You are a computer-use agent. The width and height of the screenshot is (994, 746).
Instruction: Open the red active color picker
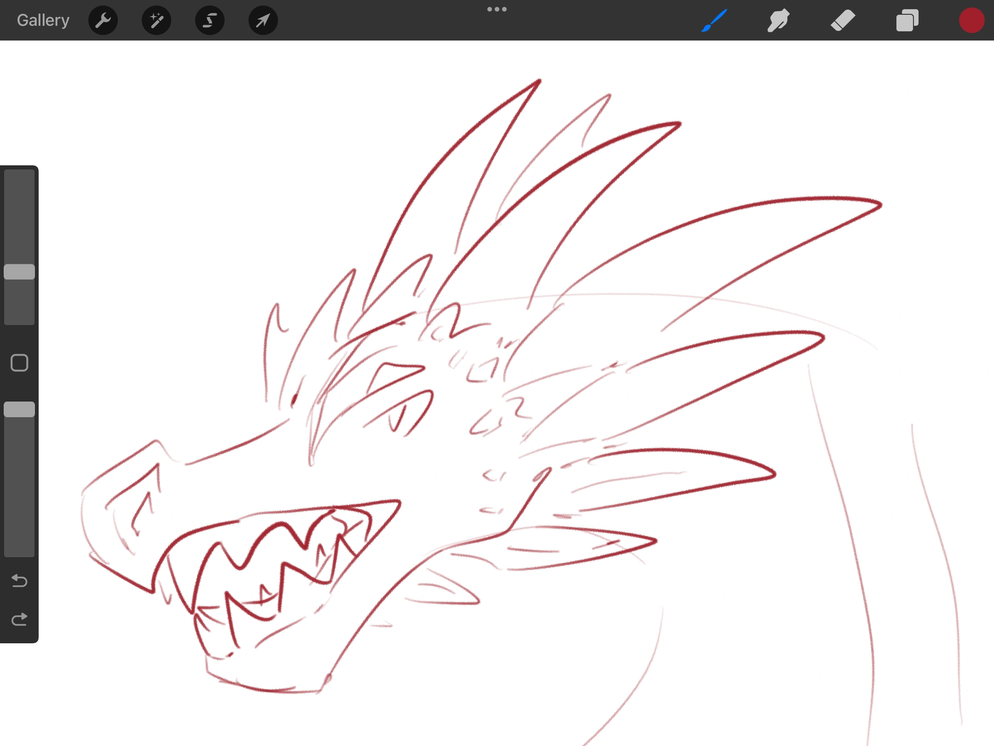[x=971, y=20]
